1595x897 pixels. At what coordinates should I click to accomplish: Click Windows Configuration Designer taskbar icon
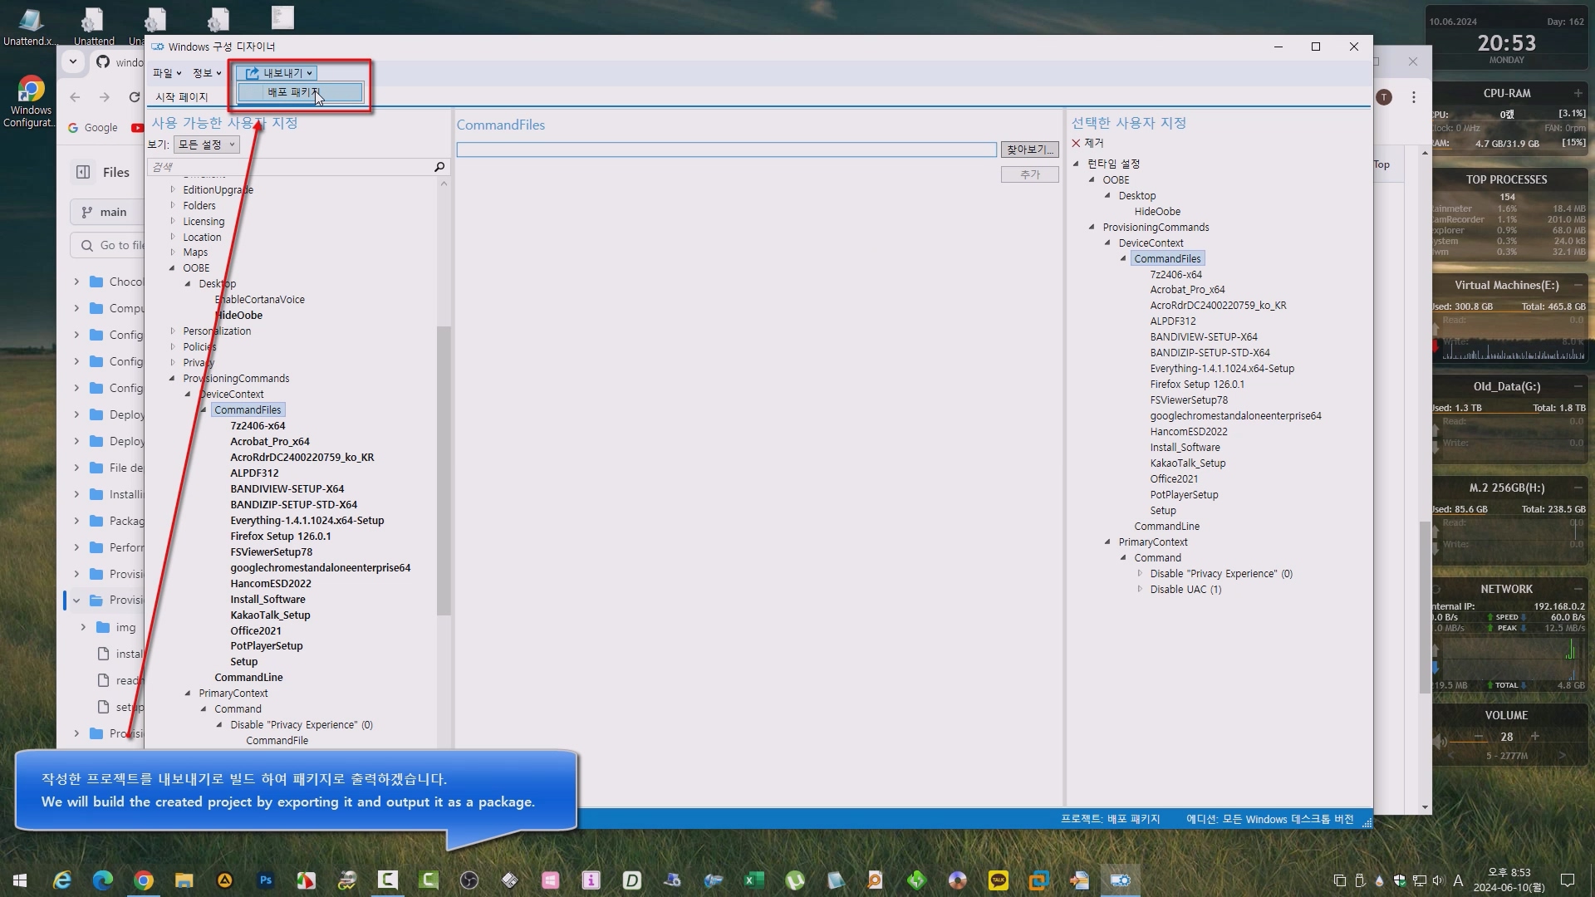click(1120, 880)
